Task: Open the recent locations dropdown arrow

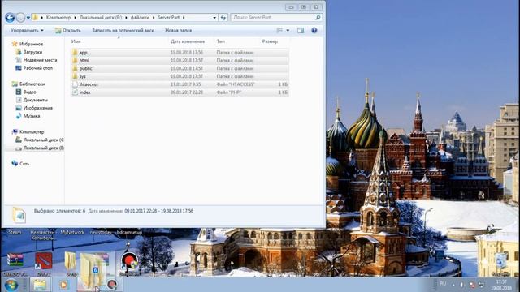Action: 28,18
